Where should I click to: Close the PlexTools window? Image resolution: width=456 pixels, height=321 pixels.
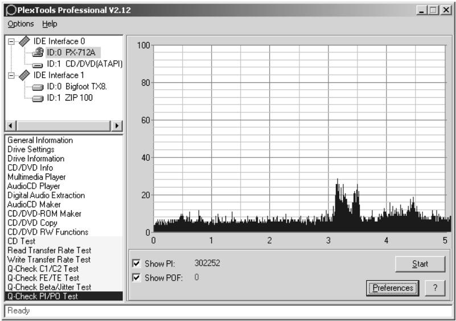pyautogui.click(x=446, y=10)
